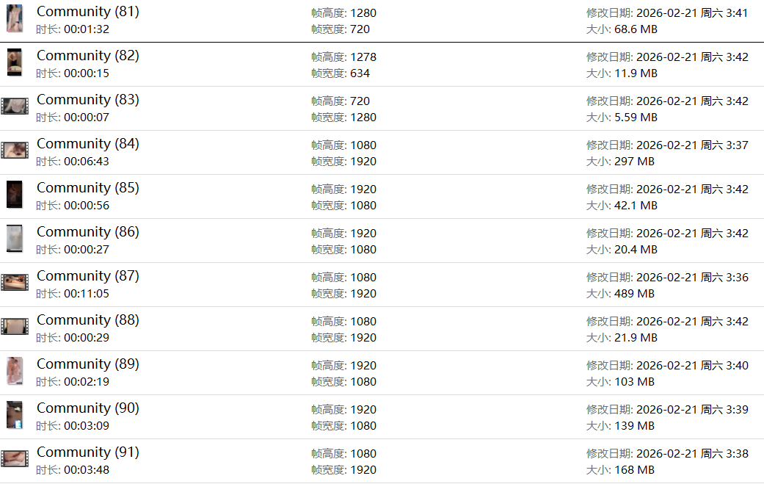The width and height of the screenshot is (764, 484).
Task: Click the Community (91) filmstrip icon
Action: [15, 459]
